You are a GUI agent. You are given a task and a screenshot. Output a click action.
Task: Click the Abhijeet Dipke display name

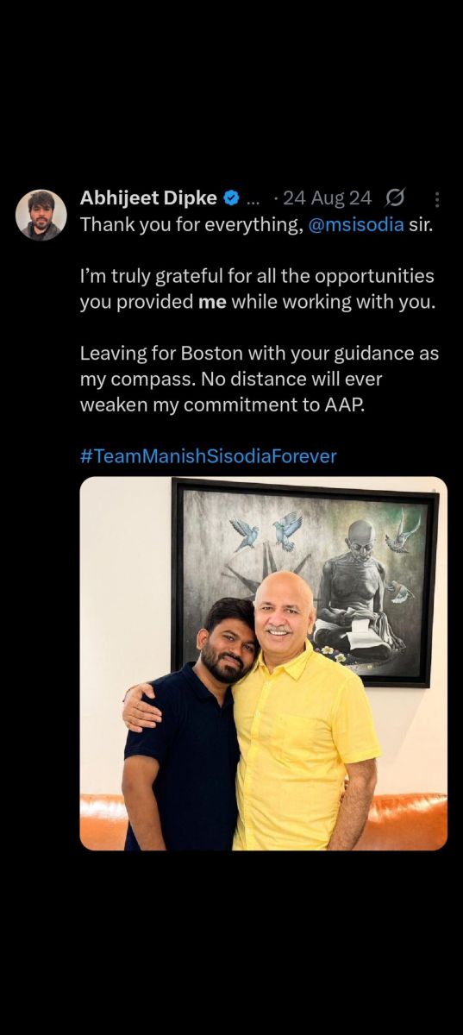point(148,198)
